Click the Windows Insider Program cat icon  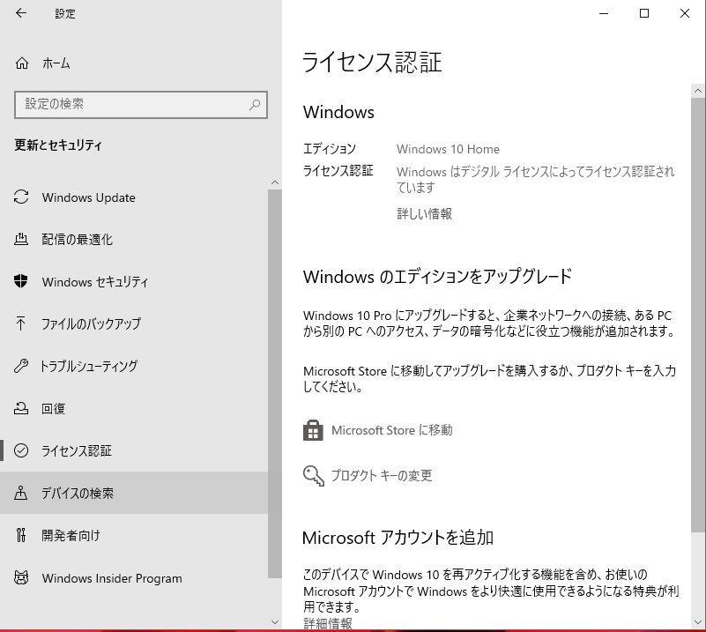click(x=21, y=577)
